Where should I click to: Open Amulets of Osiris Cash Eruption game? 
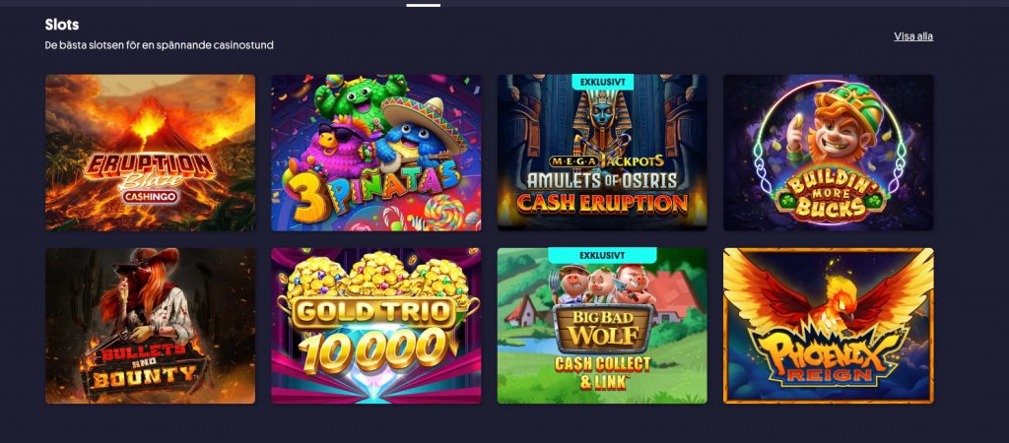[602, 153]
